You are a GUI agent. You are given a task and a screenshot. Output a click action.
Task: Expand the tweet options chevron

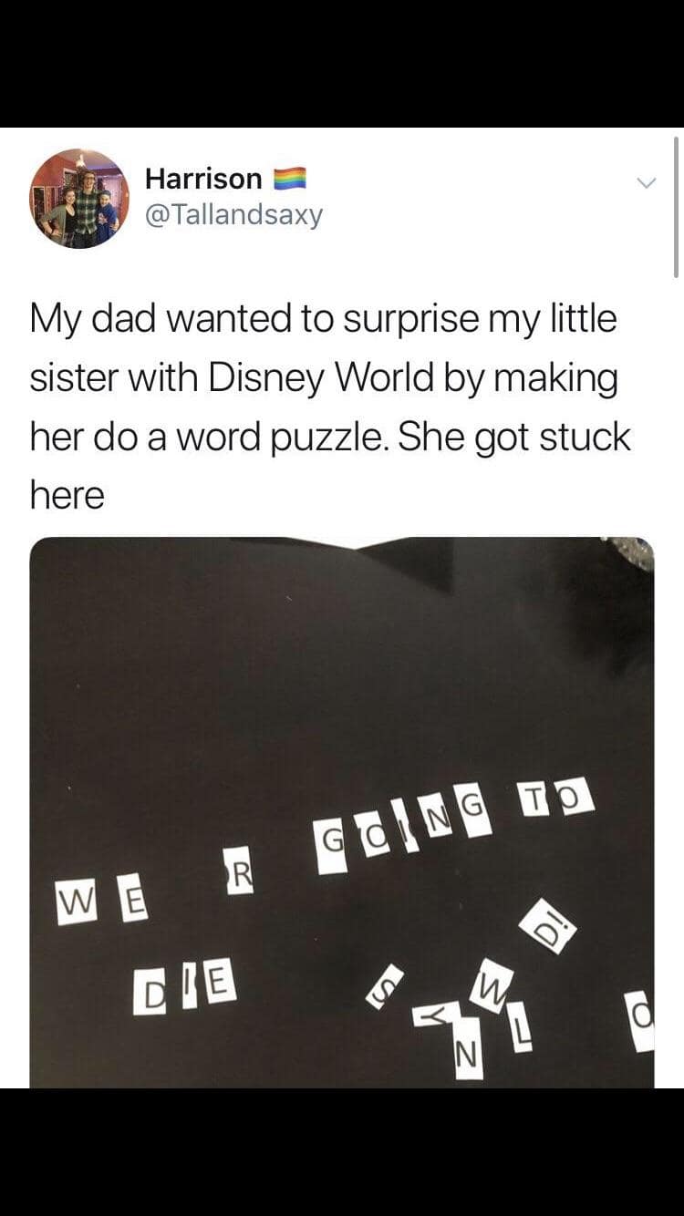646,183
